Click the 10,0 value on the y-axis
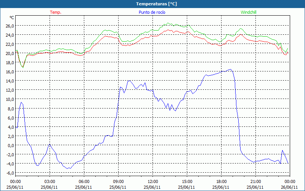Screen dimensions: 305x191 [x=10, y=99]
